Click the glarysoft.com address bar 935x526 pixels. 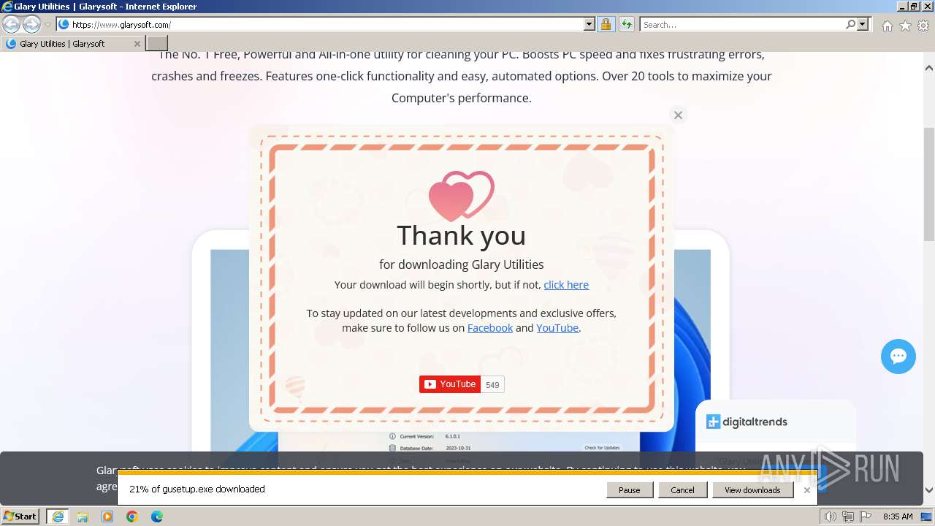(x=321, y=24)
